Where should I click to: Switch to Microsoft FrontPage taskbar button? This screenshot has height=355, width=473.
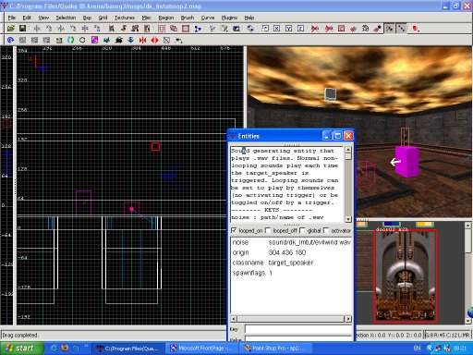pyautogui.click(x=202, y=349)
